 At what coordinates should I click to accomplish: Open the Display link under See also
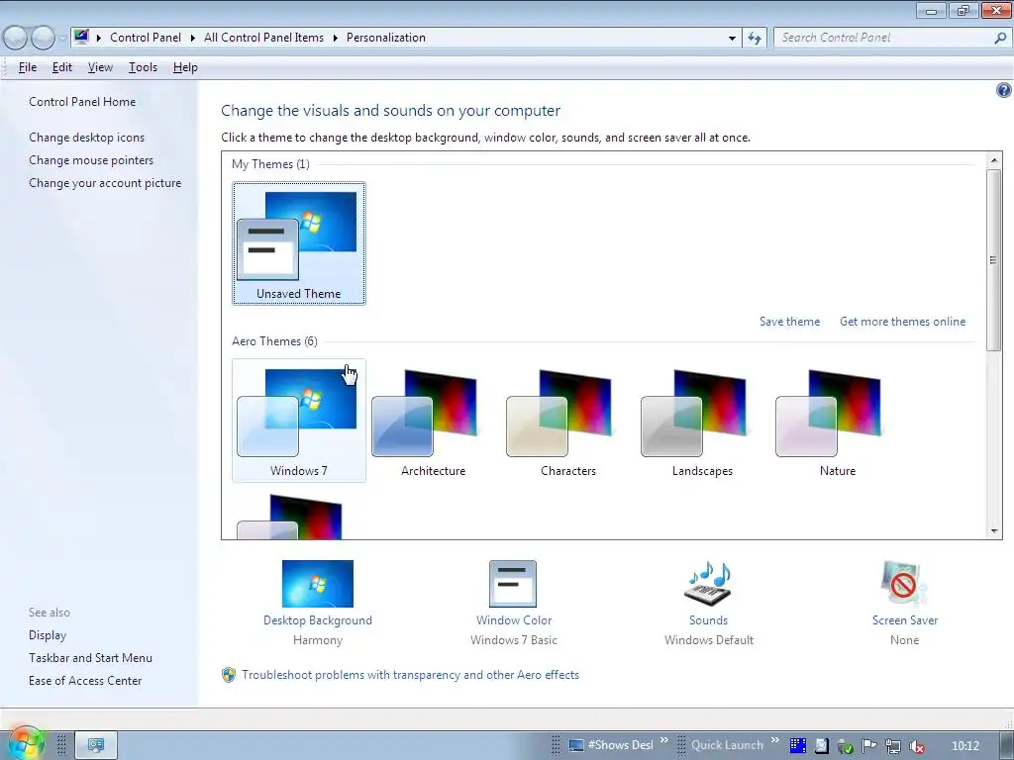pos(48,635)
